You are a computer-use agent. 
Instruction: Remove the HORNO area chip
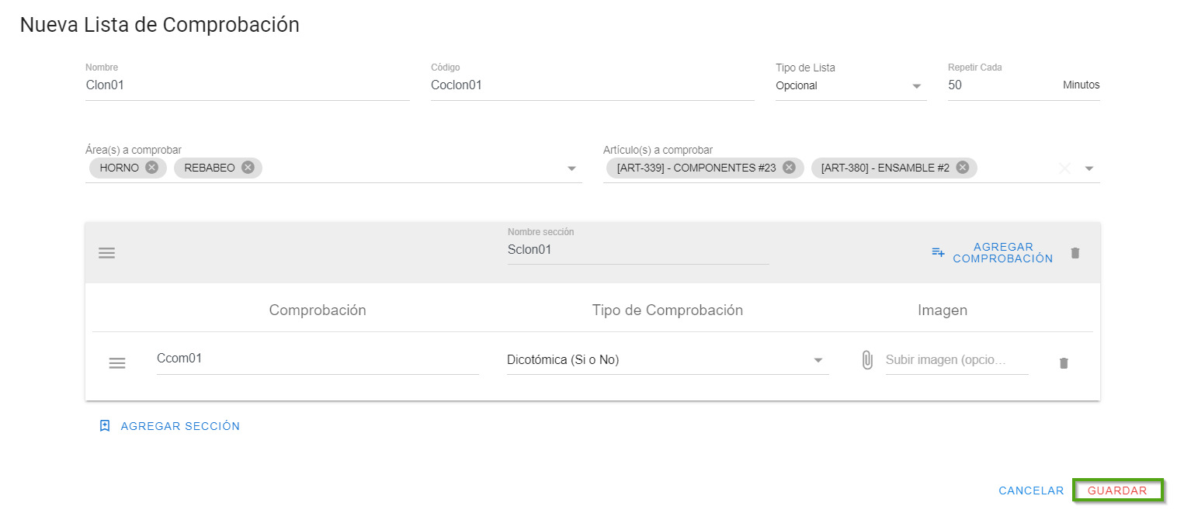(151, 168)
